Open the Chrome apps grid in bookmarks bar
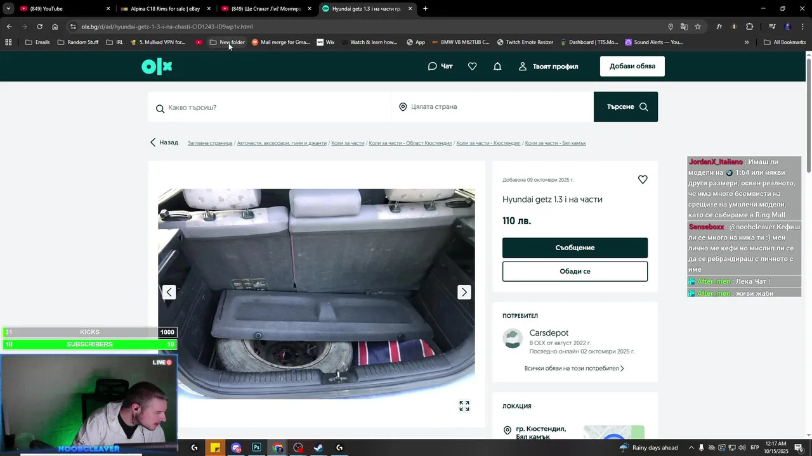This screenshot has width=812, height=456. pyautogui.click(x=8, y=42)
